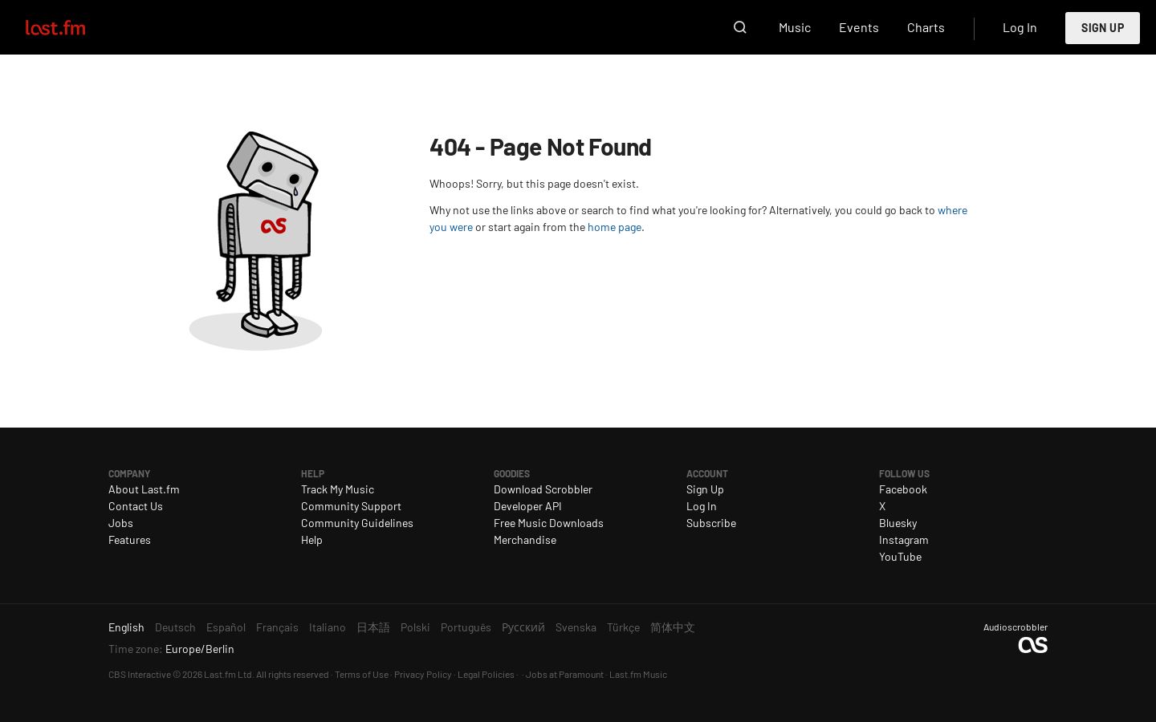The image size is (1156, 722).
Task: Click the FOLLOW US footer heading
Action: [904, 473]
